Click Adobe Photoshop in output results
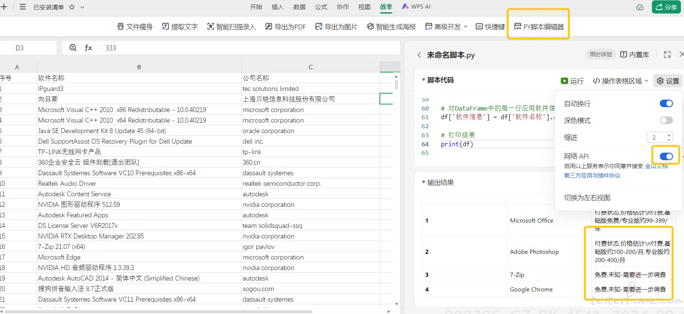The width and height of the screenshot is (684, 314). pos(534,252)
